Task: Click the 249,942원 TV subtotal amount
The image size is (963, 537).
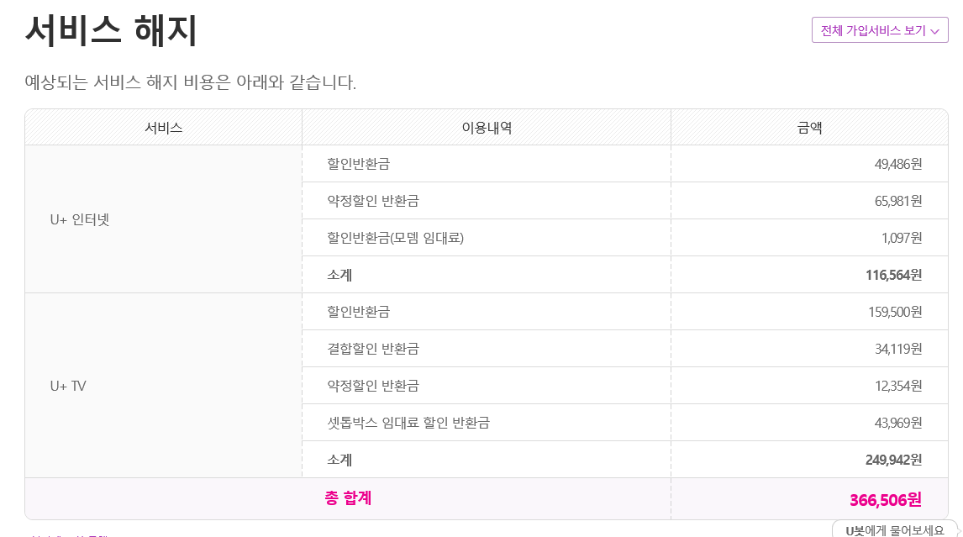Action: [893, 460]
